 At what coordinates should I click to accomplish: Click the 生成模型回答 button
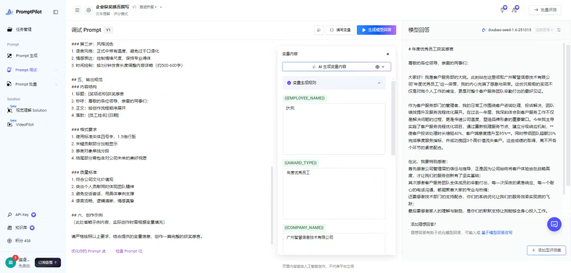point(376,30)
